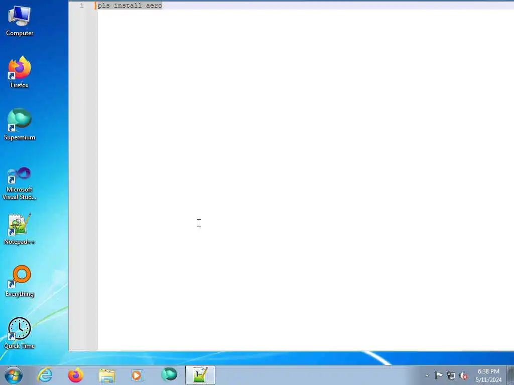Open Windows Media Player from the taskbar

(x=138, y=375)
